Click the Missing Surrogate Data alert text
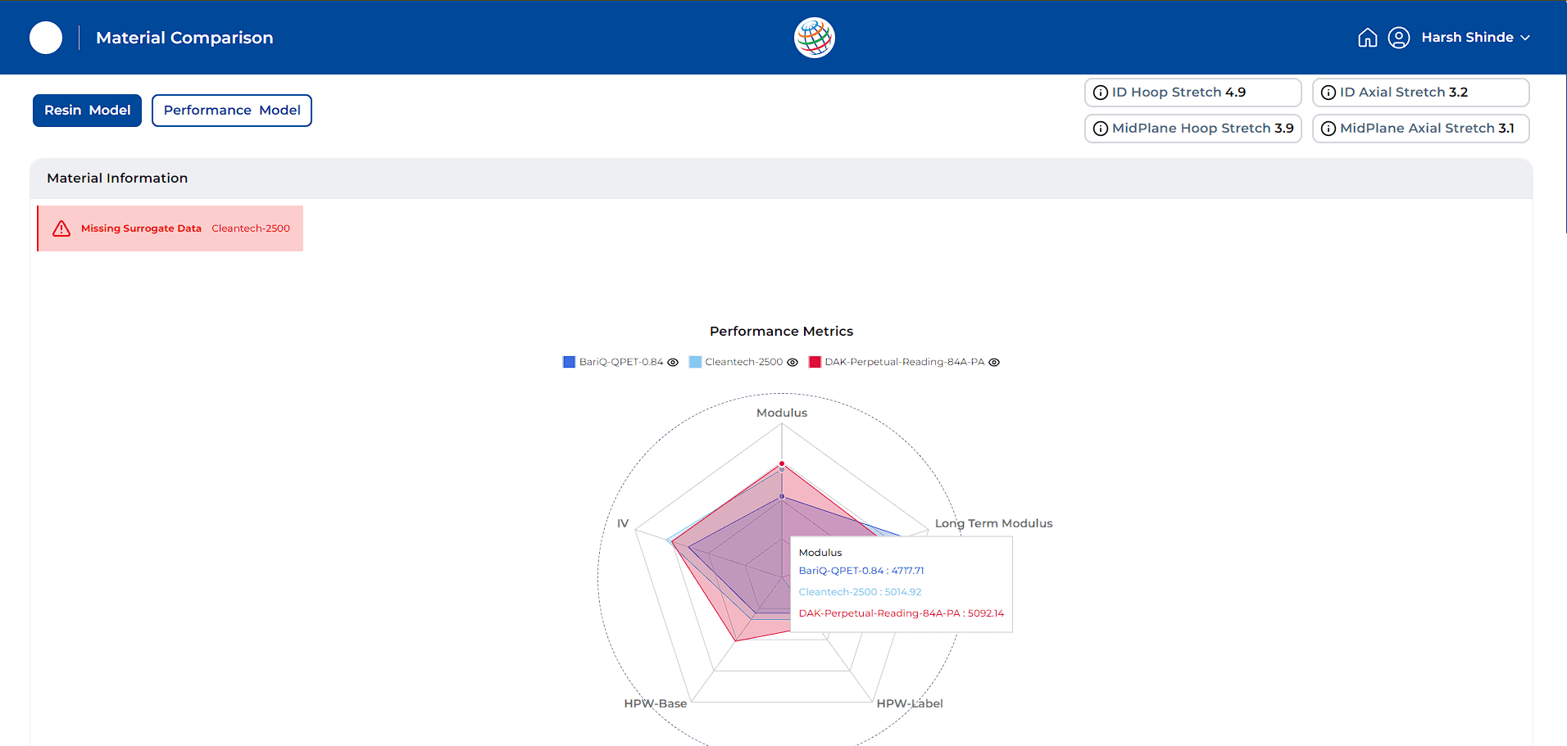The width and height of the screenshot is (1567, 746). tap(141, 228)
